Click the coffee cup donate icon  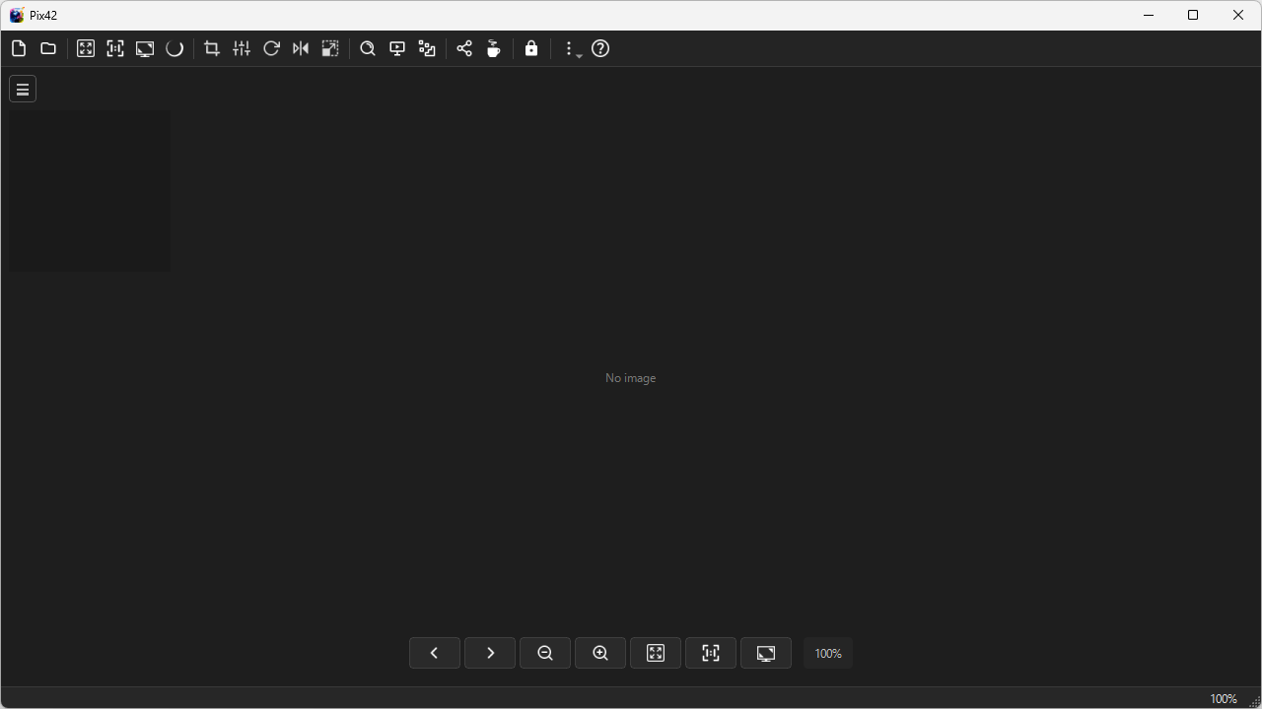point(494,48)
